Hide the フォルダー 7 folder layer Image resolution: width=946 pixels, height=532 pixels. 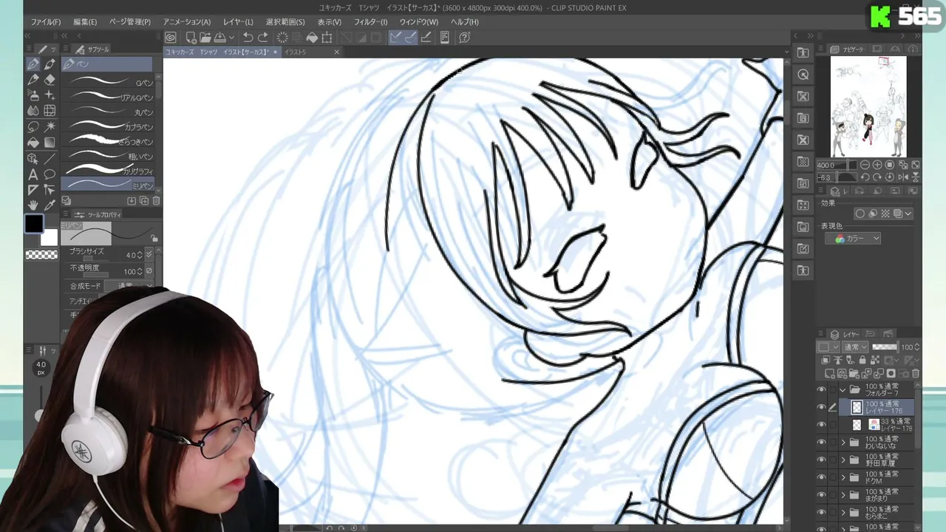click(x=821, y=390)
